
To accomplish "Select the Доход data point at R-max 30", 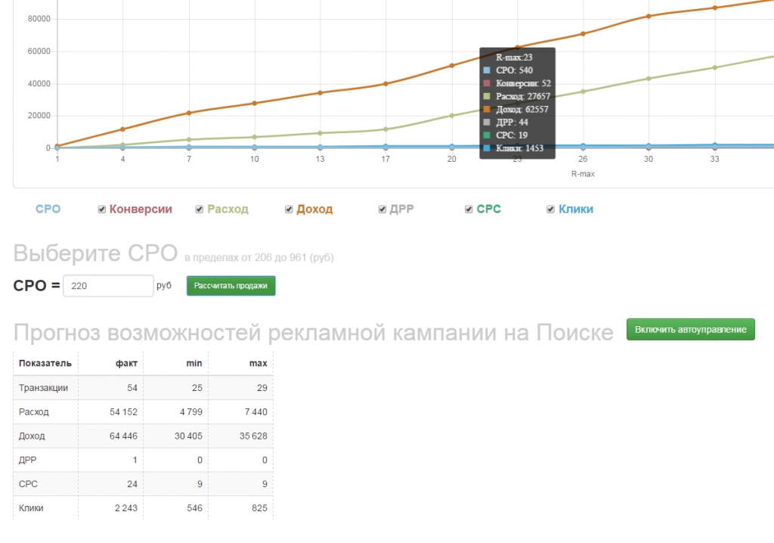I will (649, 17).
